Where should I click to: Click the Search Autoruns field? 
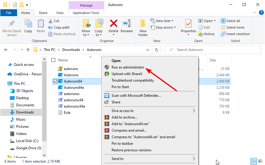coord(213,50)
